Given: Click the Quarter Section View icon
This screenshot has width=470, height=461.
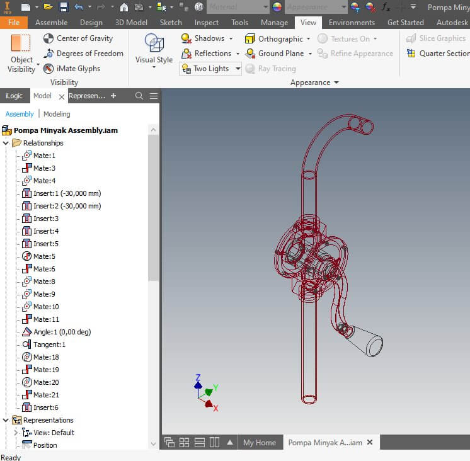Looking at the screenshot, I should [x=411, y=54].
